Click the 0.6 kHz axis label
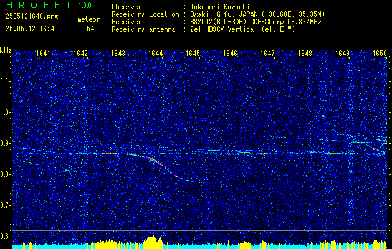Viewport: 392px width, 249px height. (x=5, y=237)
